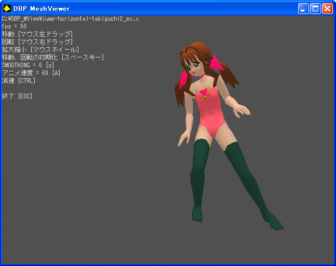This screenshot has width=336, height=266.
Task: Click the DBP MeshViewer title bar app icon
Action: 7,9
